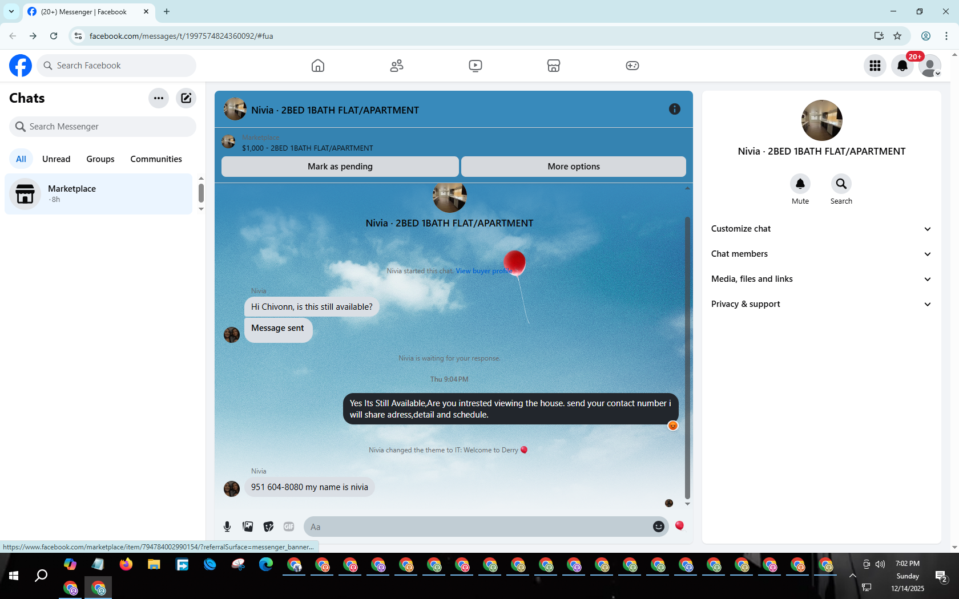Open the account profile picture menu
Viewport: 959px width, 599px height.
click(930, 66)
